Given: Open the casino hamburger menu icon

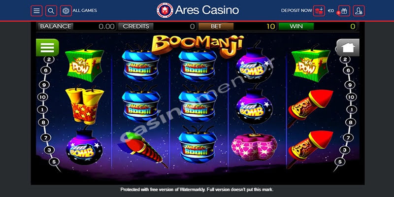Looking at the screenshot, I should (x=36, y=11).
